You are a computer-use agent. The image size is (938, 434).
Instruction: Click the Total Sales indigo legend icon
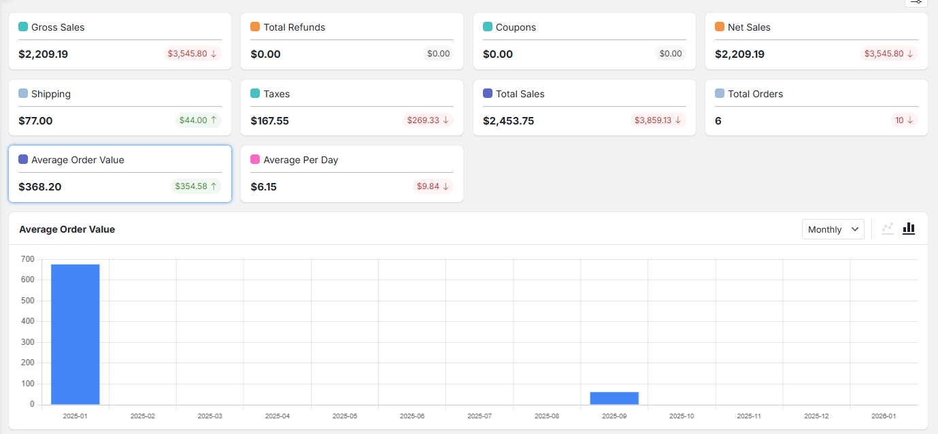[x=488, y=94]
